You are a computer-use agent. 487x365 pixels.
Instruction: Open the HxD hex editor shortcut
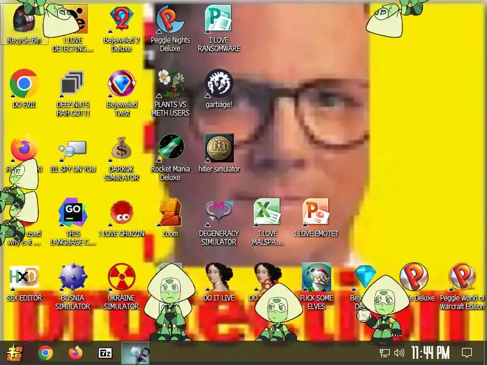[24, 283]
